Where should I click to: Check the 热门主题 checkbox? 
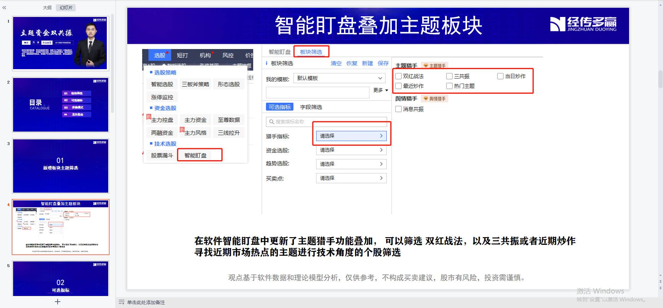tap(449, 86)
